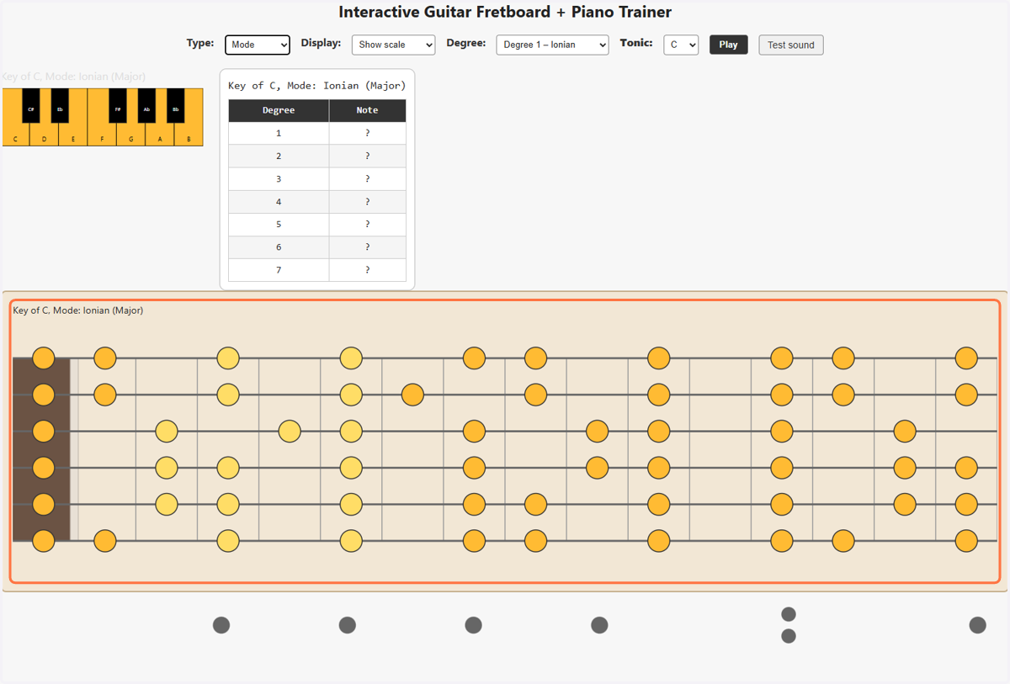Click the Test sound button
Image resolution: width=1010 pixels, height=684 pixels.
click(x=791, y=45)
